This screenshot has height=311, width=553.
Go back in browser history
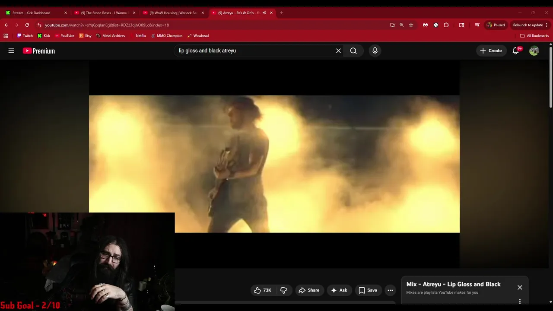click(6, 25)
